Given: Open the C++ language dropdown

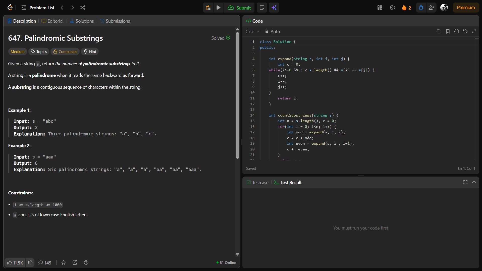Looking at the screenshot, I should pyautogui.click(x=252, y=31).
